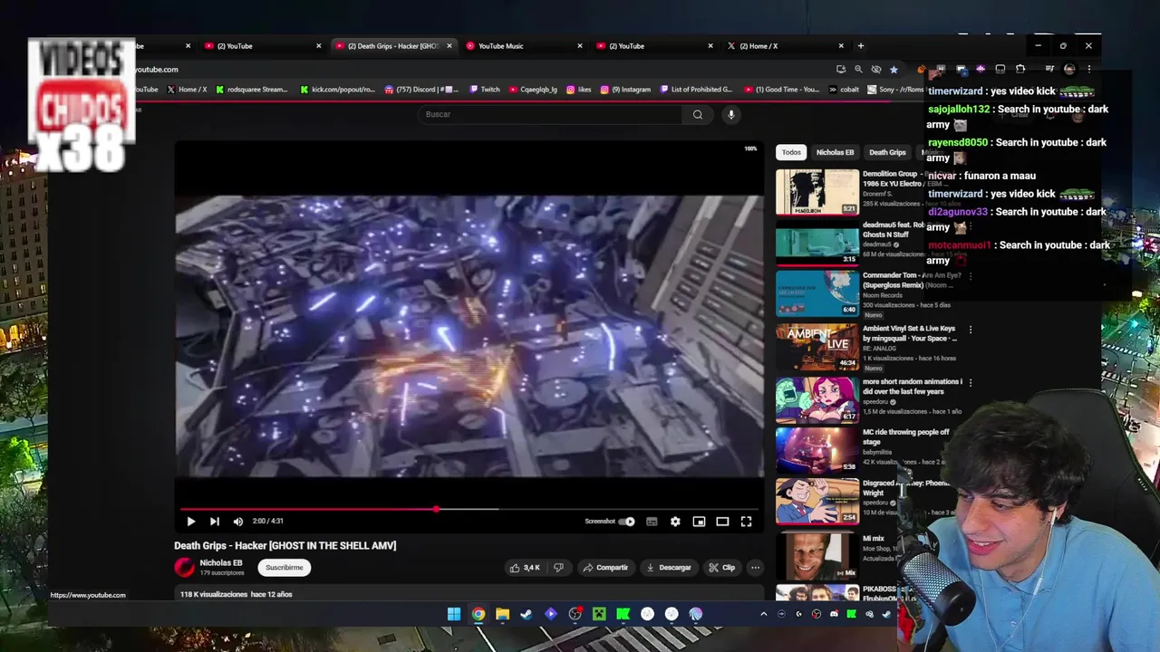
Task: Click the progress bar scrubber dot
Action: [436, 509]
